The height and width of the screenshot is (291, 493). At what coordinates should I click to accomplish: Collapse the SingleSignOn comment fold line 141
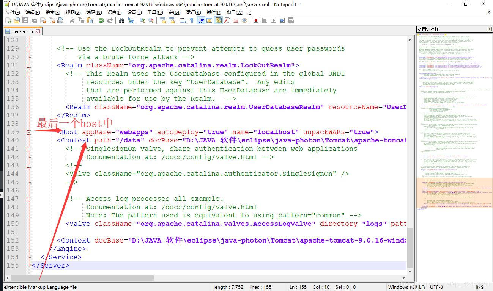click(x=29, y=149)
